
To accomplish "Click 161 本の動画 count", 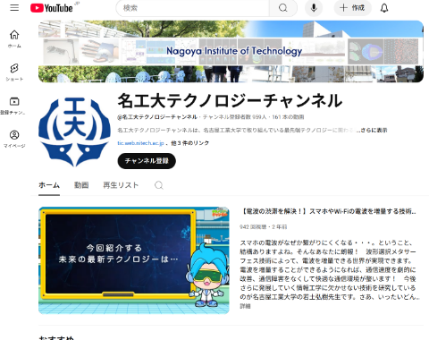I will point(288,117).
